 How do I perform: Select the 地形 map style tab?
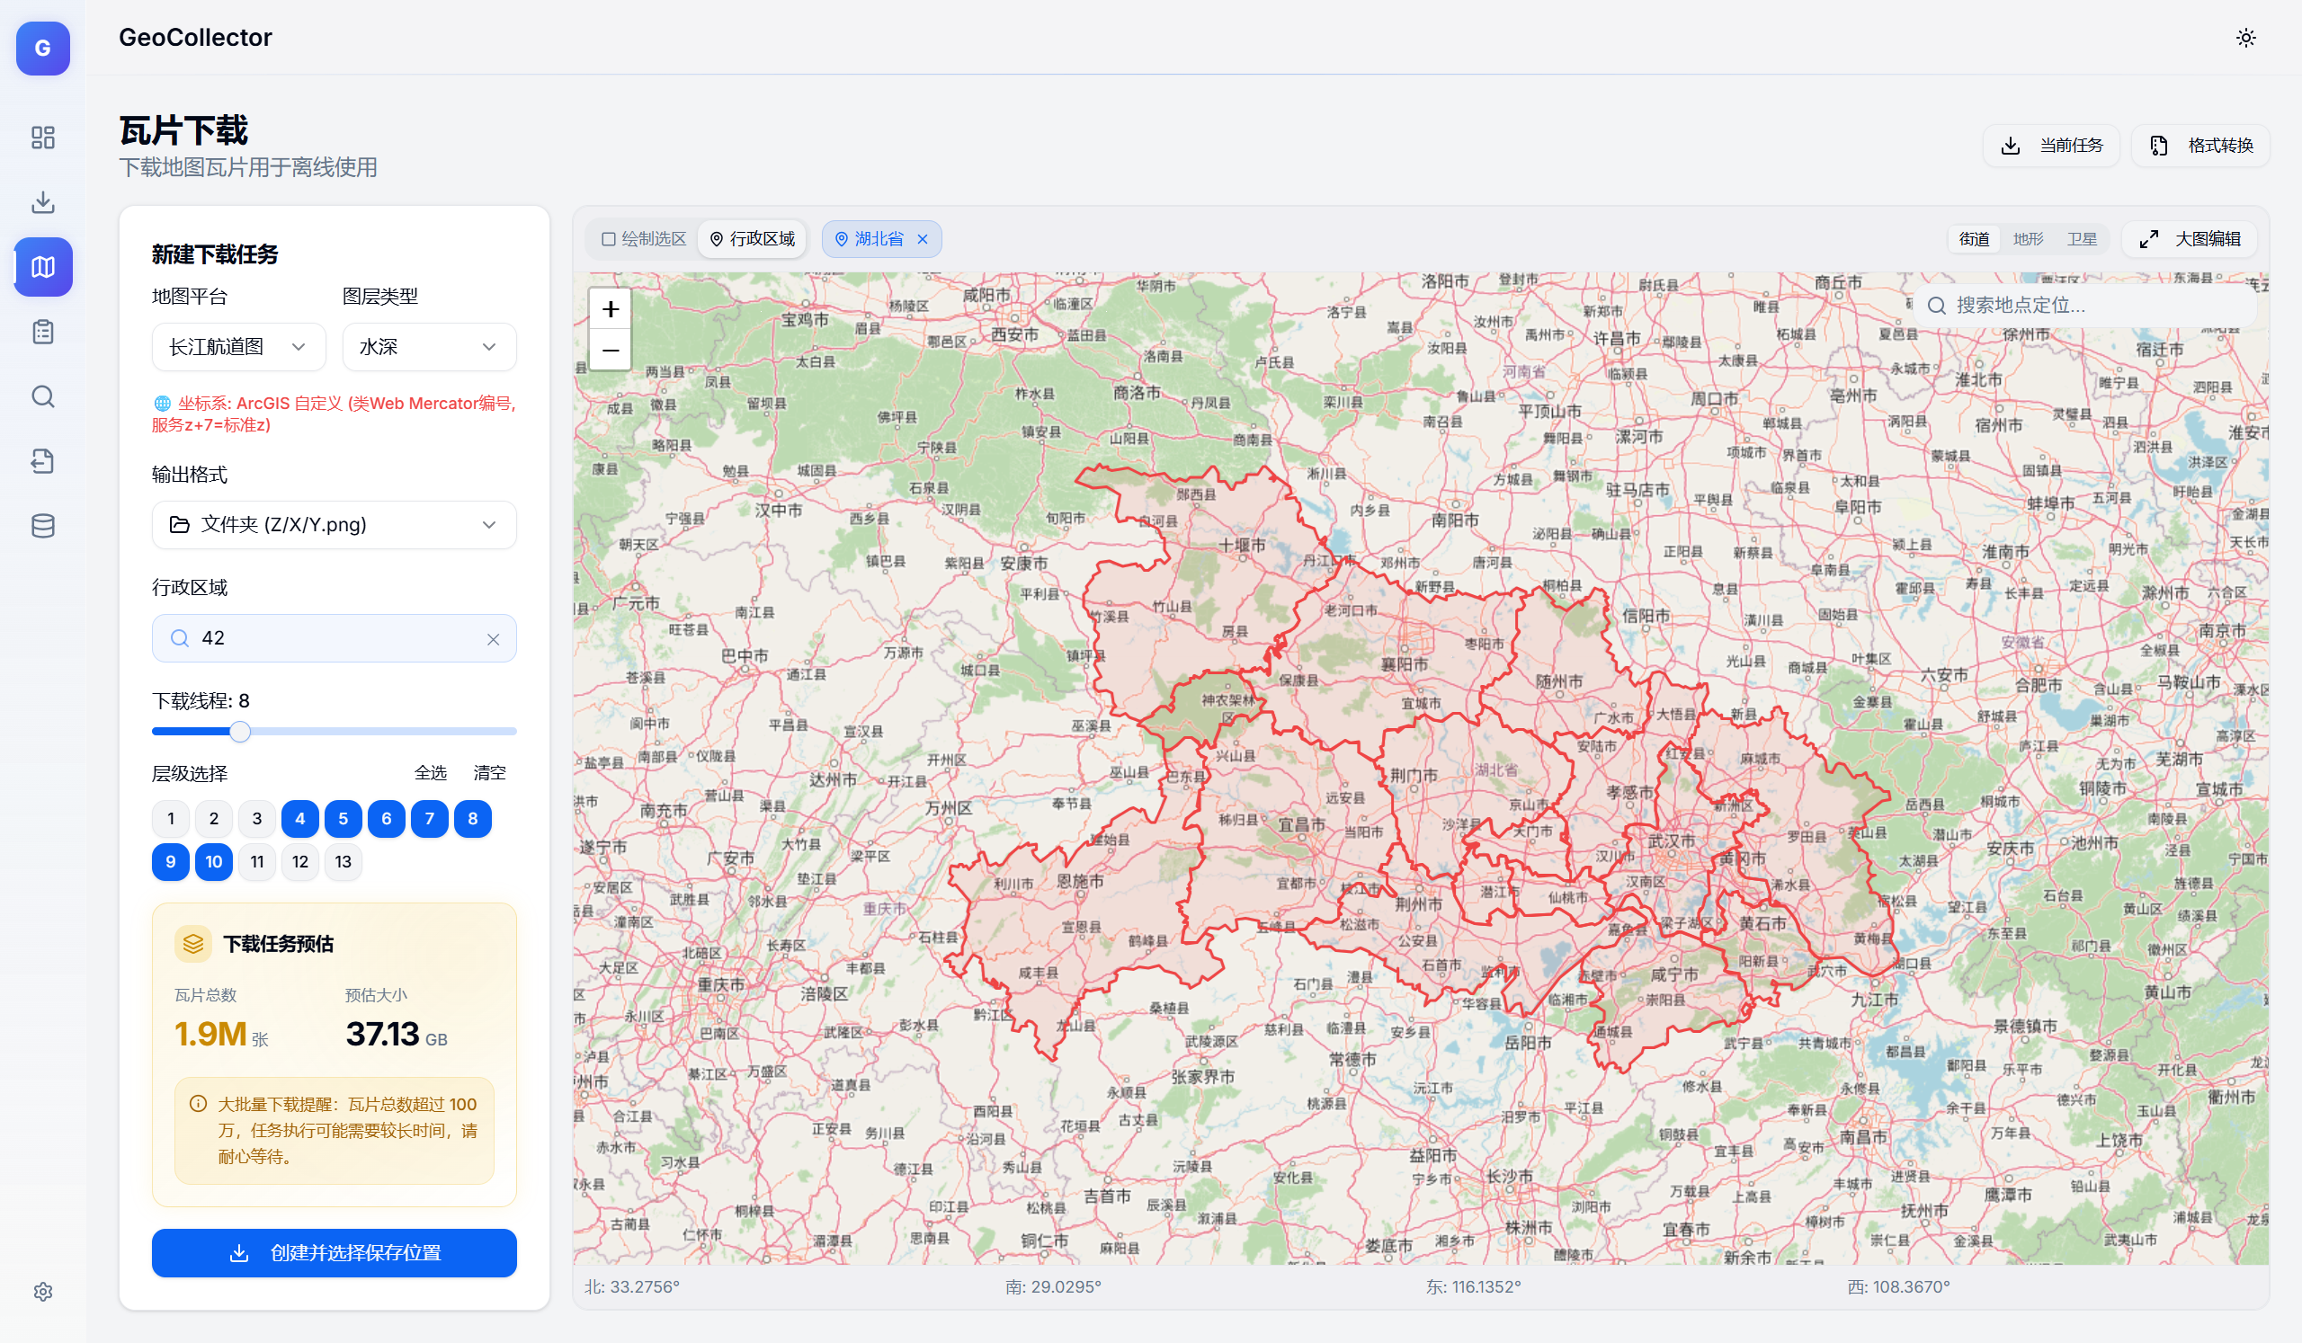[2028, 238]
